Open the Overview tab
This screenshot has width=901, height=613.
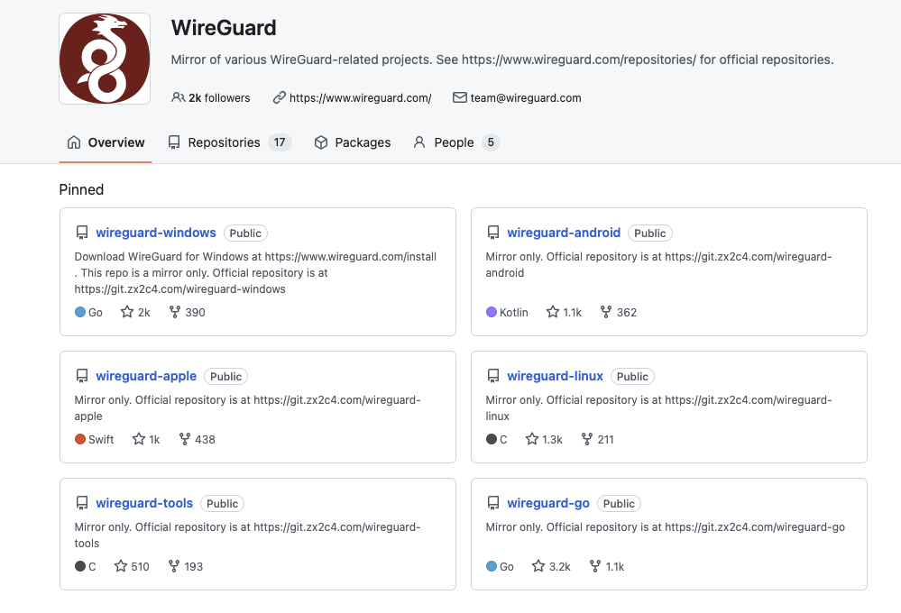106,142
